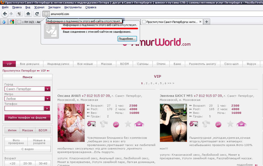Click the Firefox back arrow button

click(x=5, y=14)
